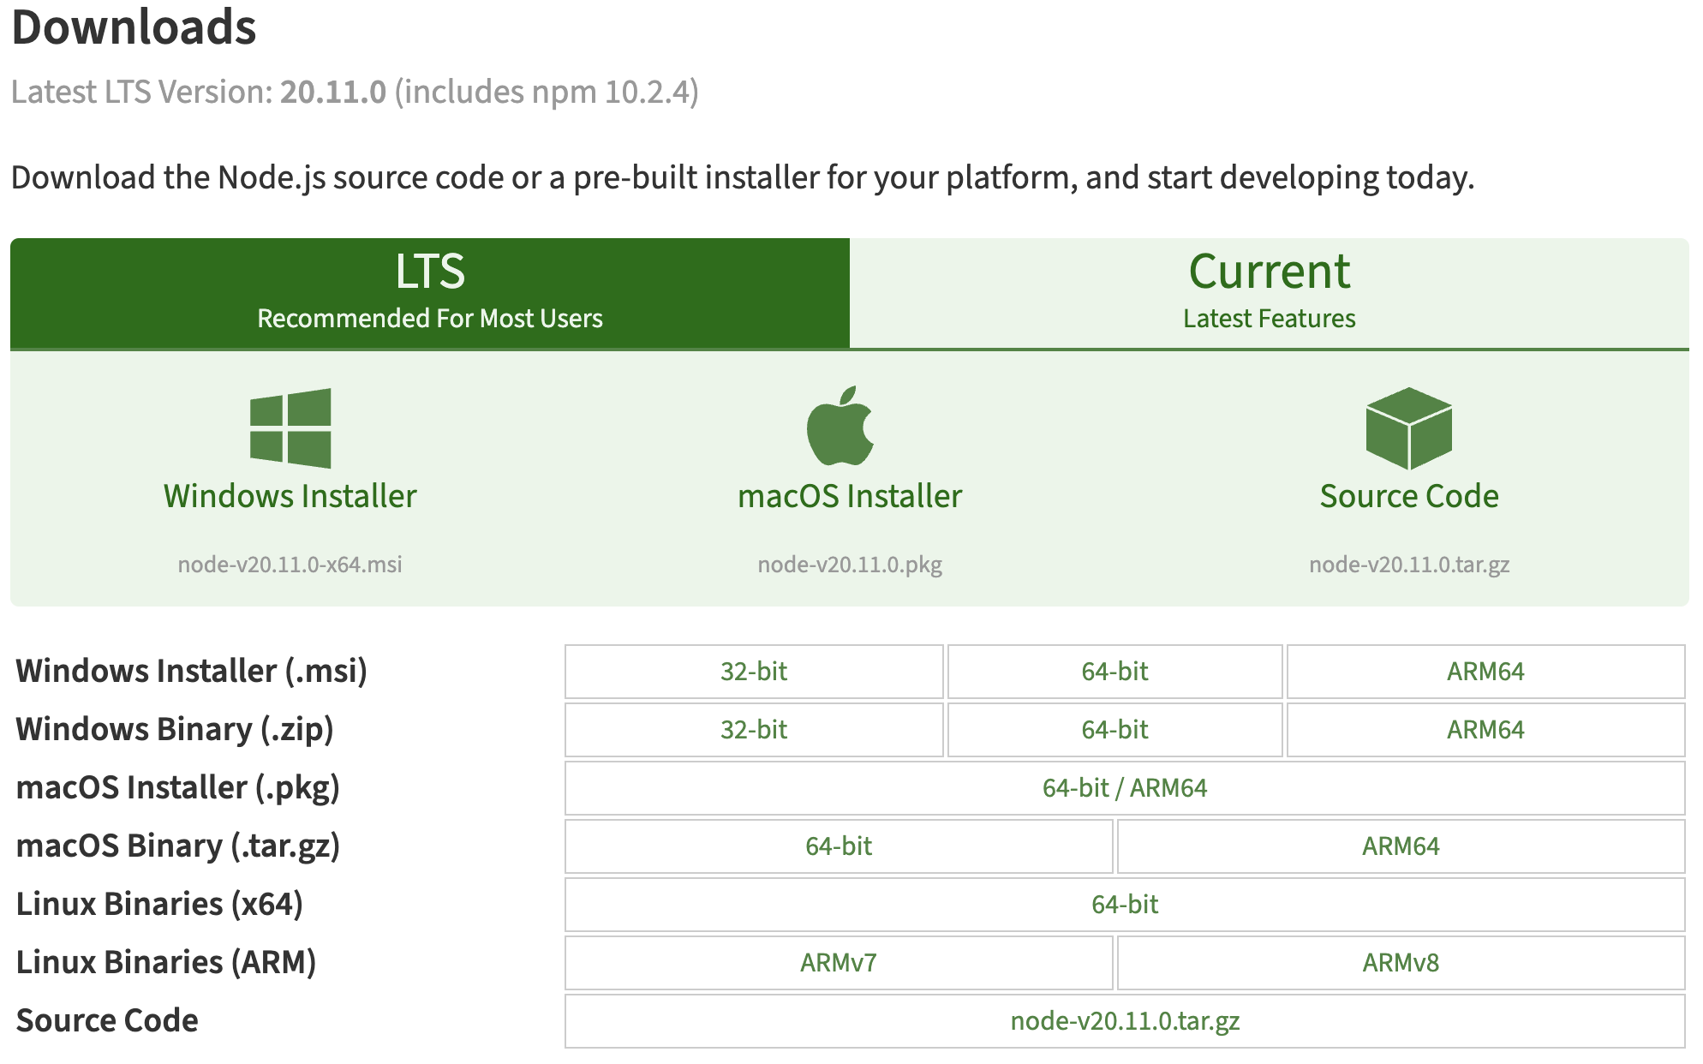Switch to the Current Latest Features tab
Viewport: 1703px width, 1064px height.
[1269, 293]
